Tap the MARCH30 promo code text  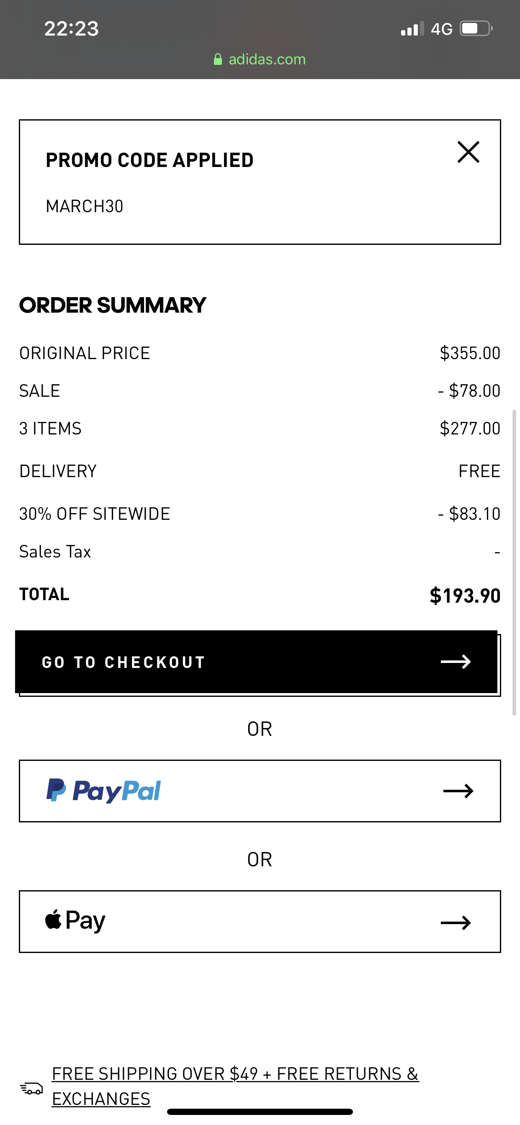84,206
